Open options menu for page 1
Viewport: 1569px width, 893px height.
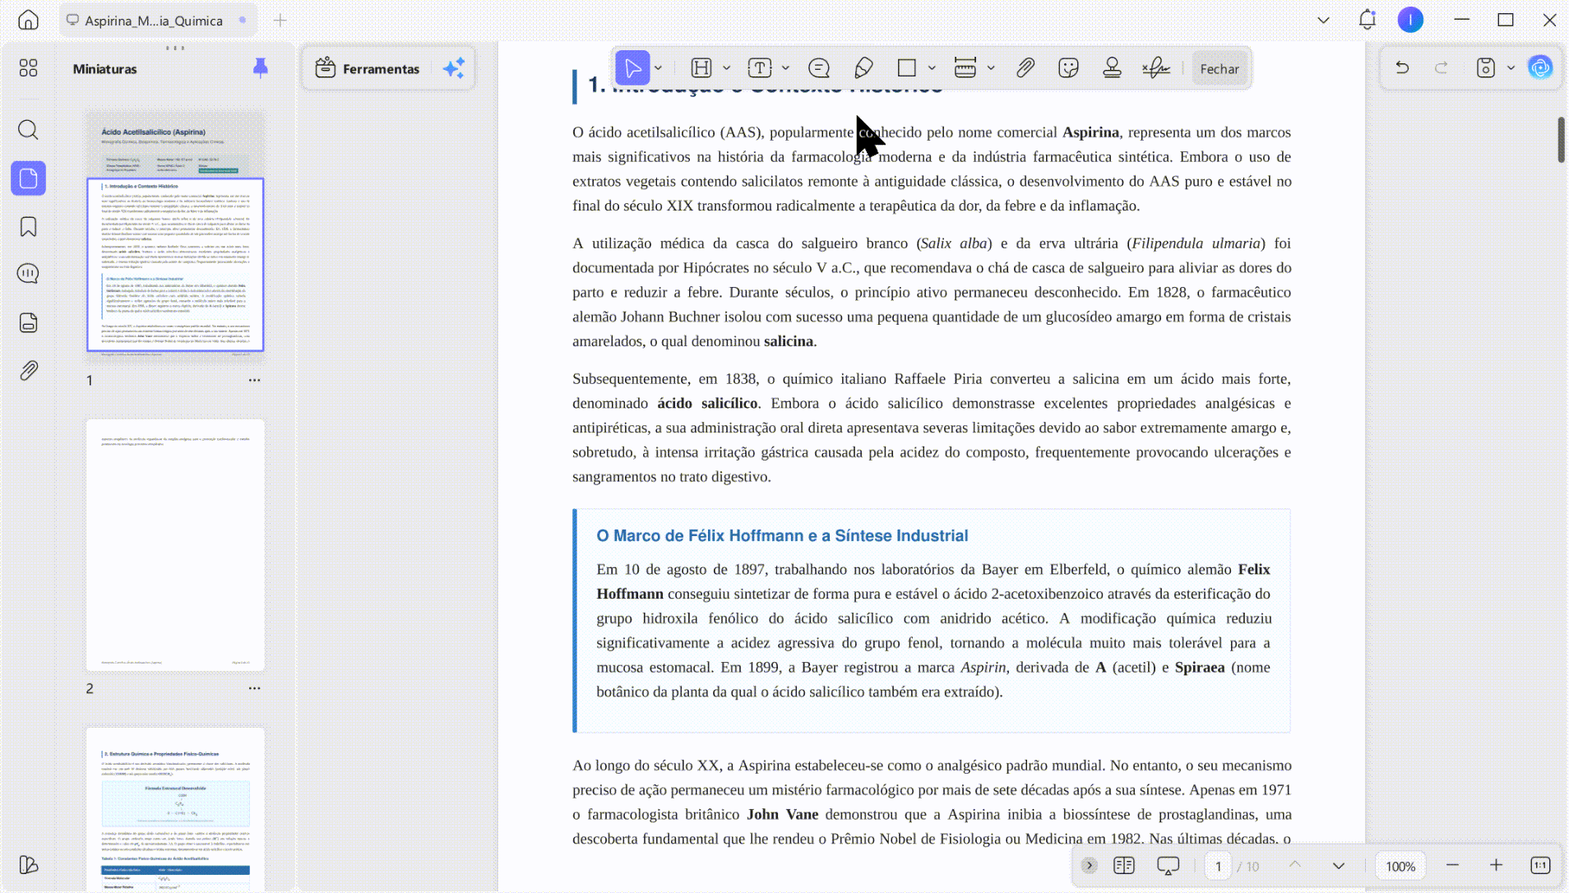click(x=255, y=380)
